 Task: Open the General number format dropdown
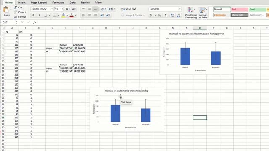pyautogui.click(x=180, y=9)
